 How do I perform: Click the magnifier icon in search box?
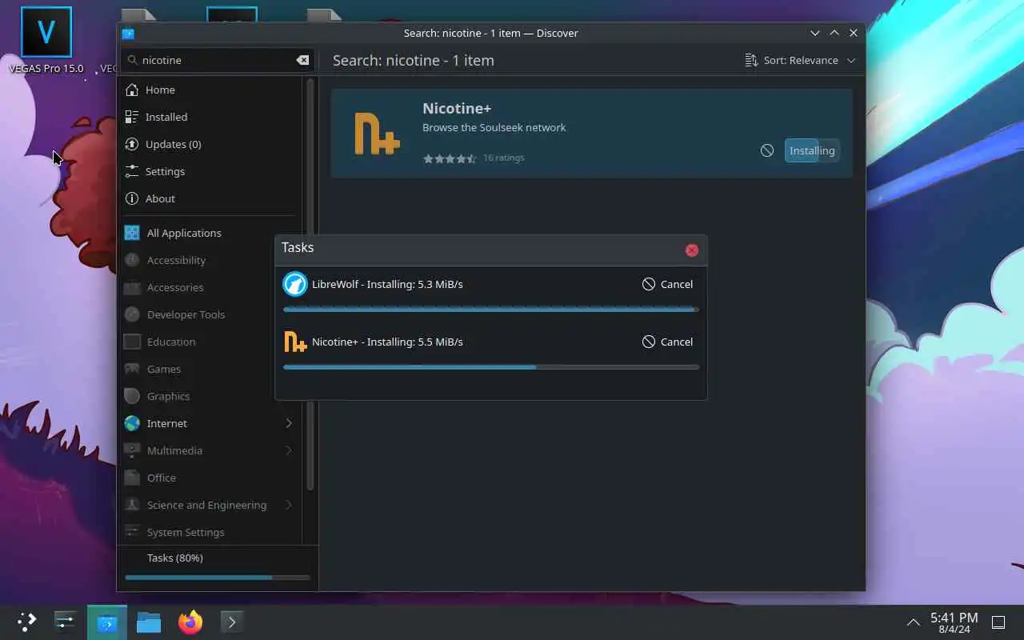[x=132, y=60]
